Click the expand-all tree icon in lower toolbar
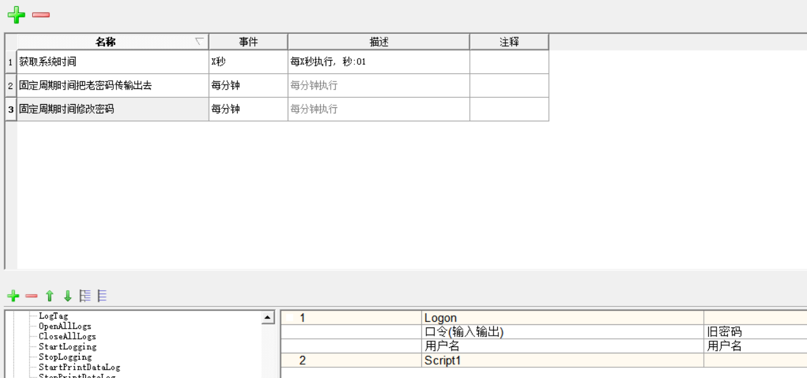The width and height of the screenshot is (807, 378). 85,295
